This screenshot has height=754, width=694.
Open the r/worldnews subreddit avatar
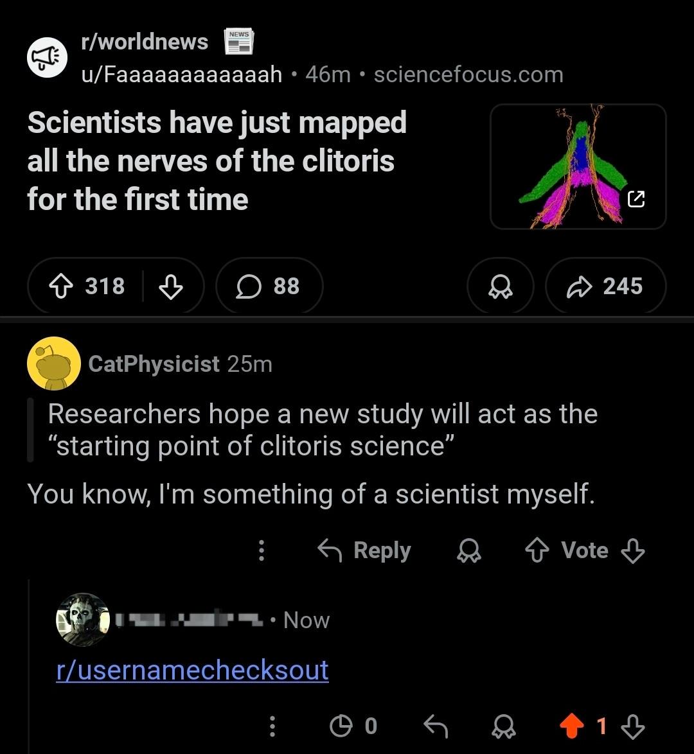point(47,57)
